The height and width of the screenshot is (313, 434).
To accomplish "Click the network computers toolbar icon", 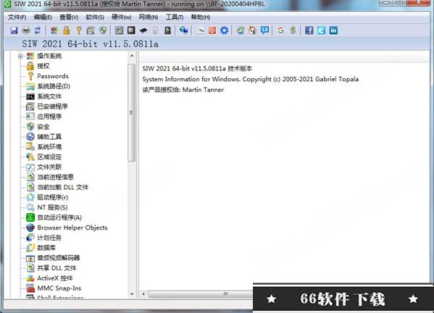I will (183, 30).
